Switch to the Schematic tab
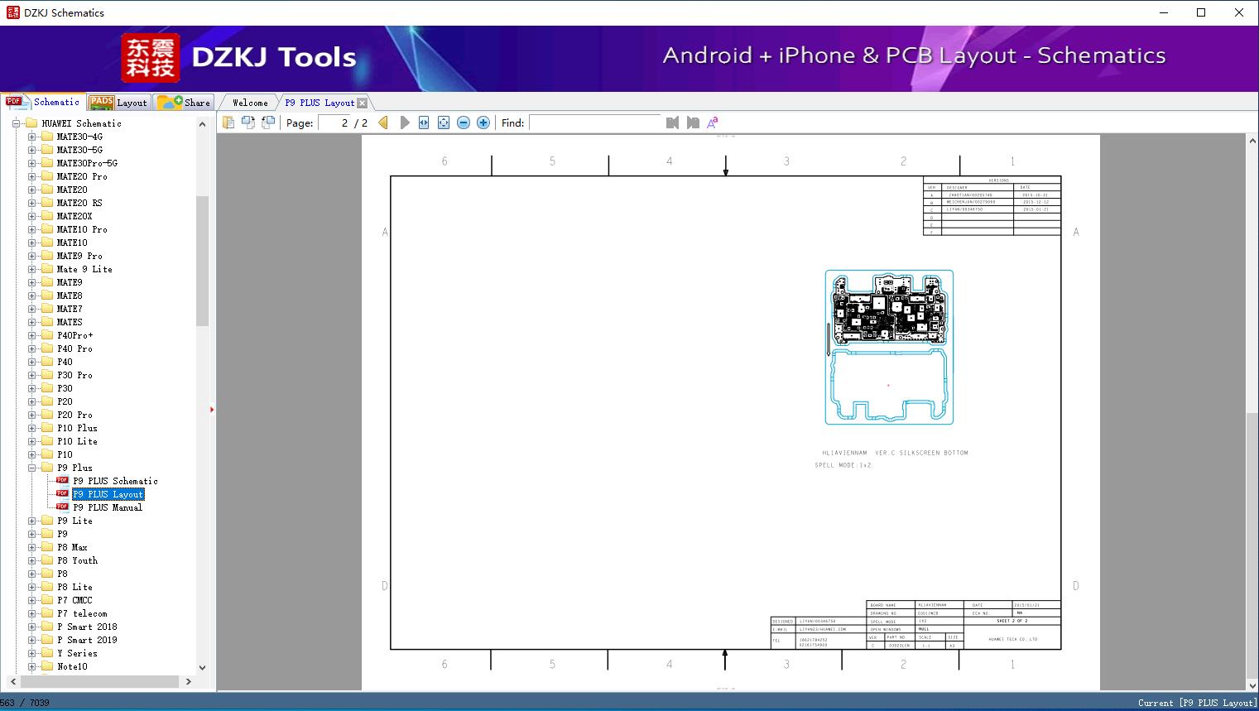Viewport: 1259px width, 711px height. [x=43, y=102]
